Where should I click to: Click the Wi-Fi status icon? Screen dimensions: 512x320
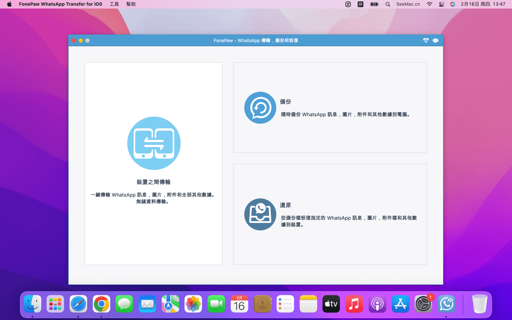[x=430, y=4]
